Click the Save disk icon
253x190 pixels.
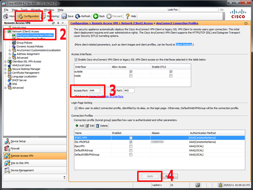point(64,16)
